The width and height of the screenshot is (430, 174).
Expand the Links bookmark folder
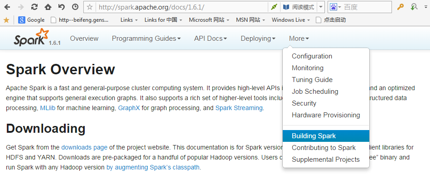click(129, 20)
